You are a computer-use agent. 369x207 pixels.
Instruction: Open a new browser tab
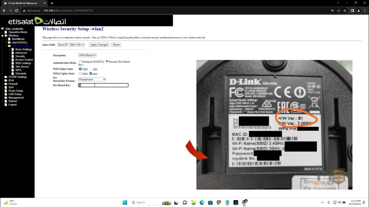tap(52, 3)
